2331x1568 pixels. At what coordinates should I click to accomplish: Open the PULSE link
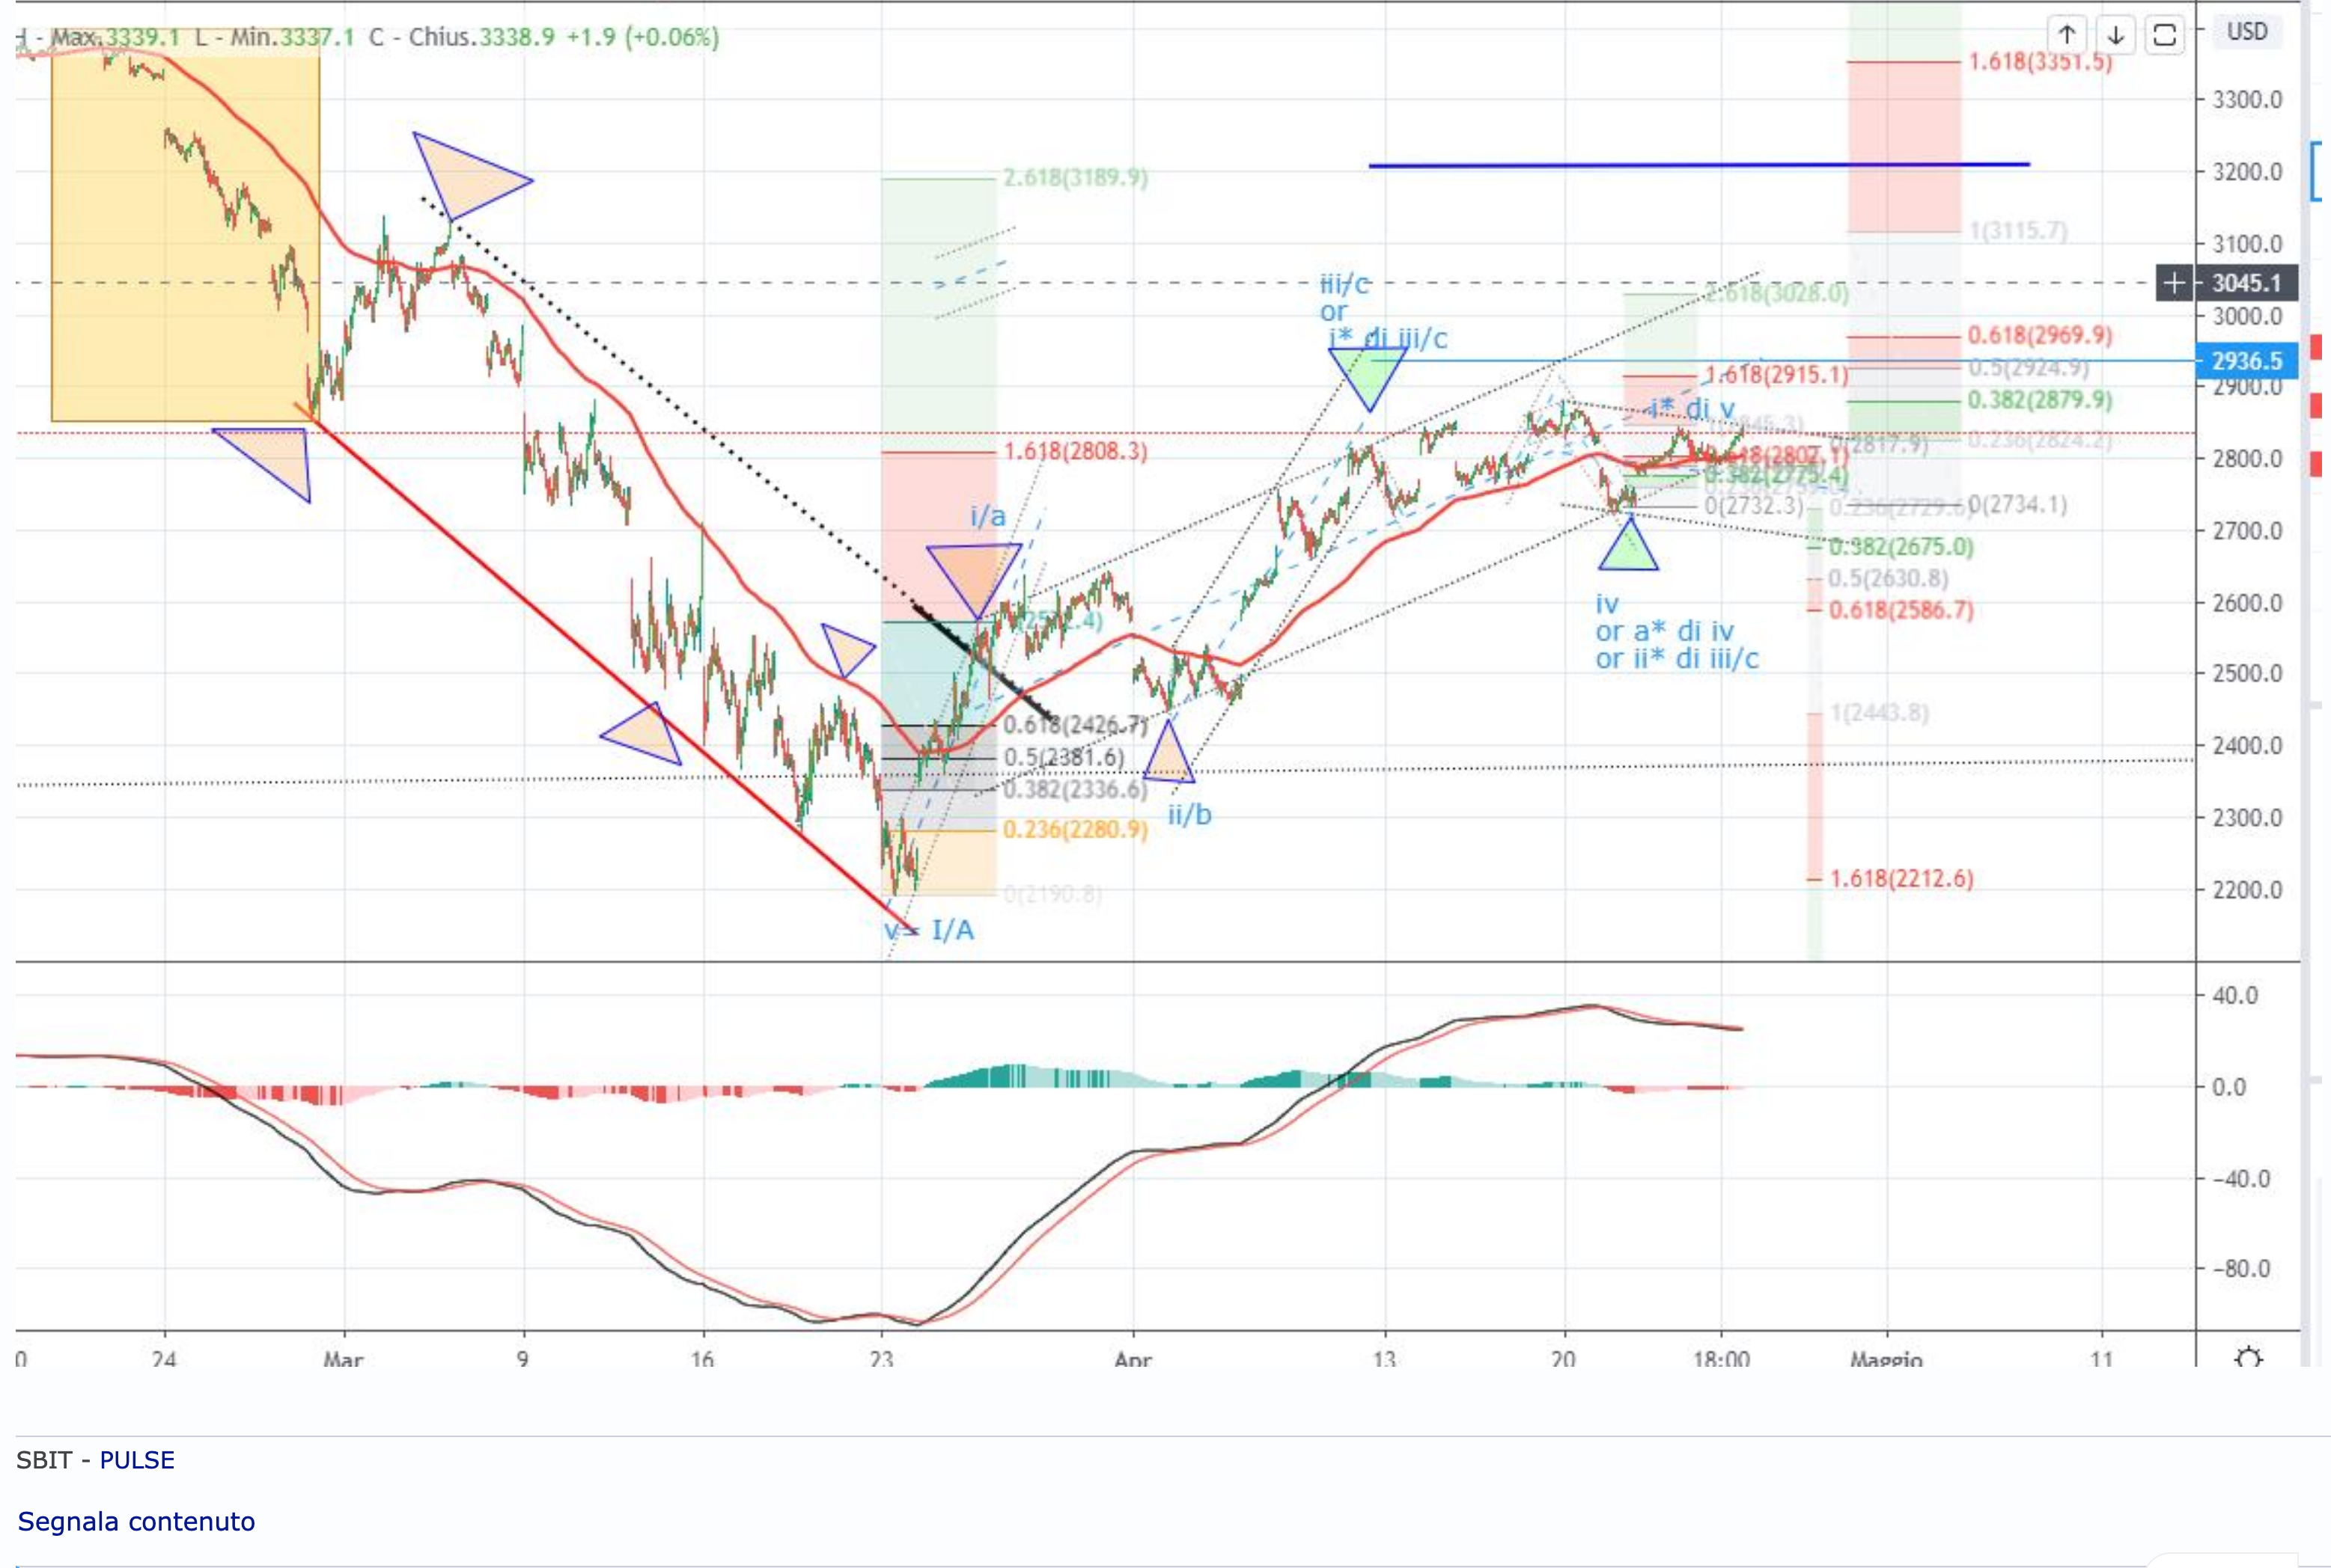coord(137,1460)
